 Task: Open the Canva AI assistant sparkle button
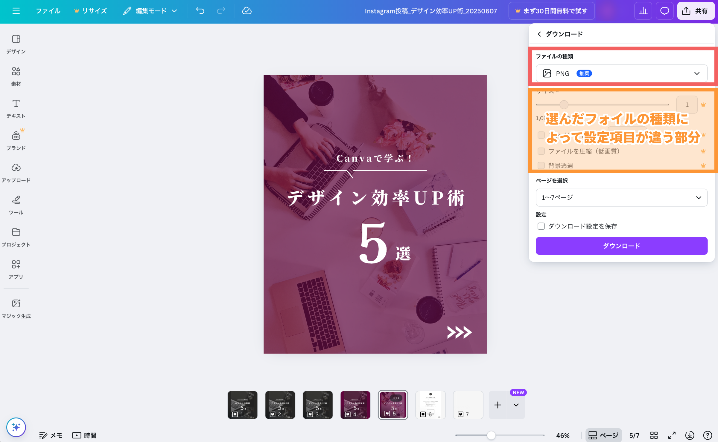pyautogui.click(x=16, y=427)
